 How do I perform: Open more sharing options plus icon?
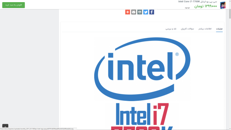point(127,12)
